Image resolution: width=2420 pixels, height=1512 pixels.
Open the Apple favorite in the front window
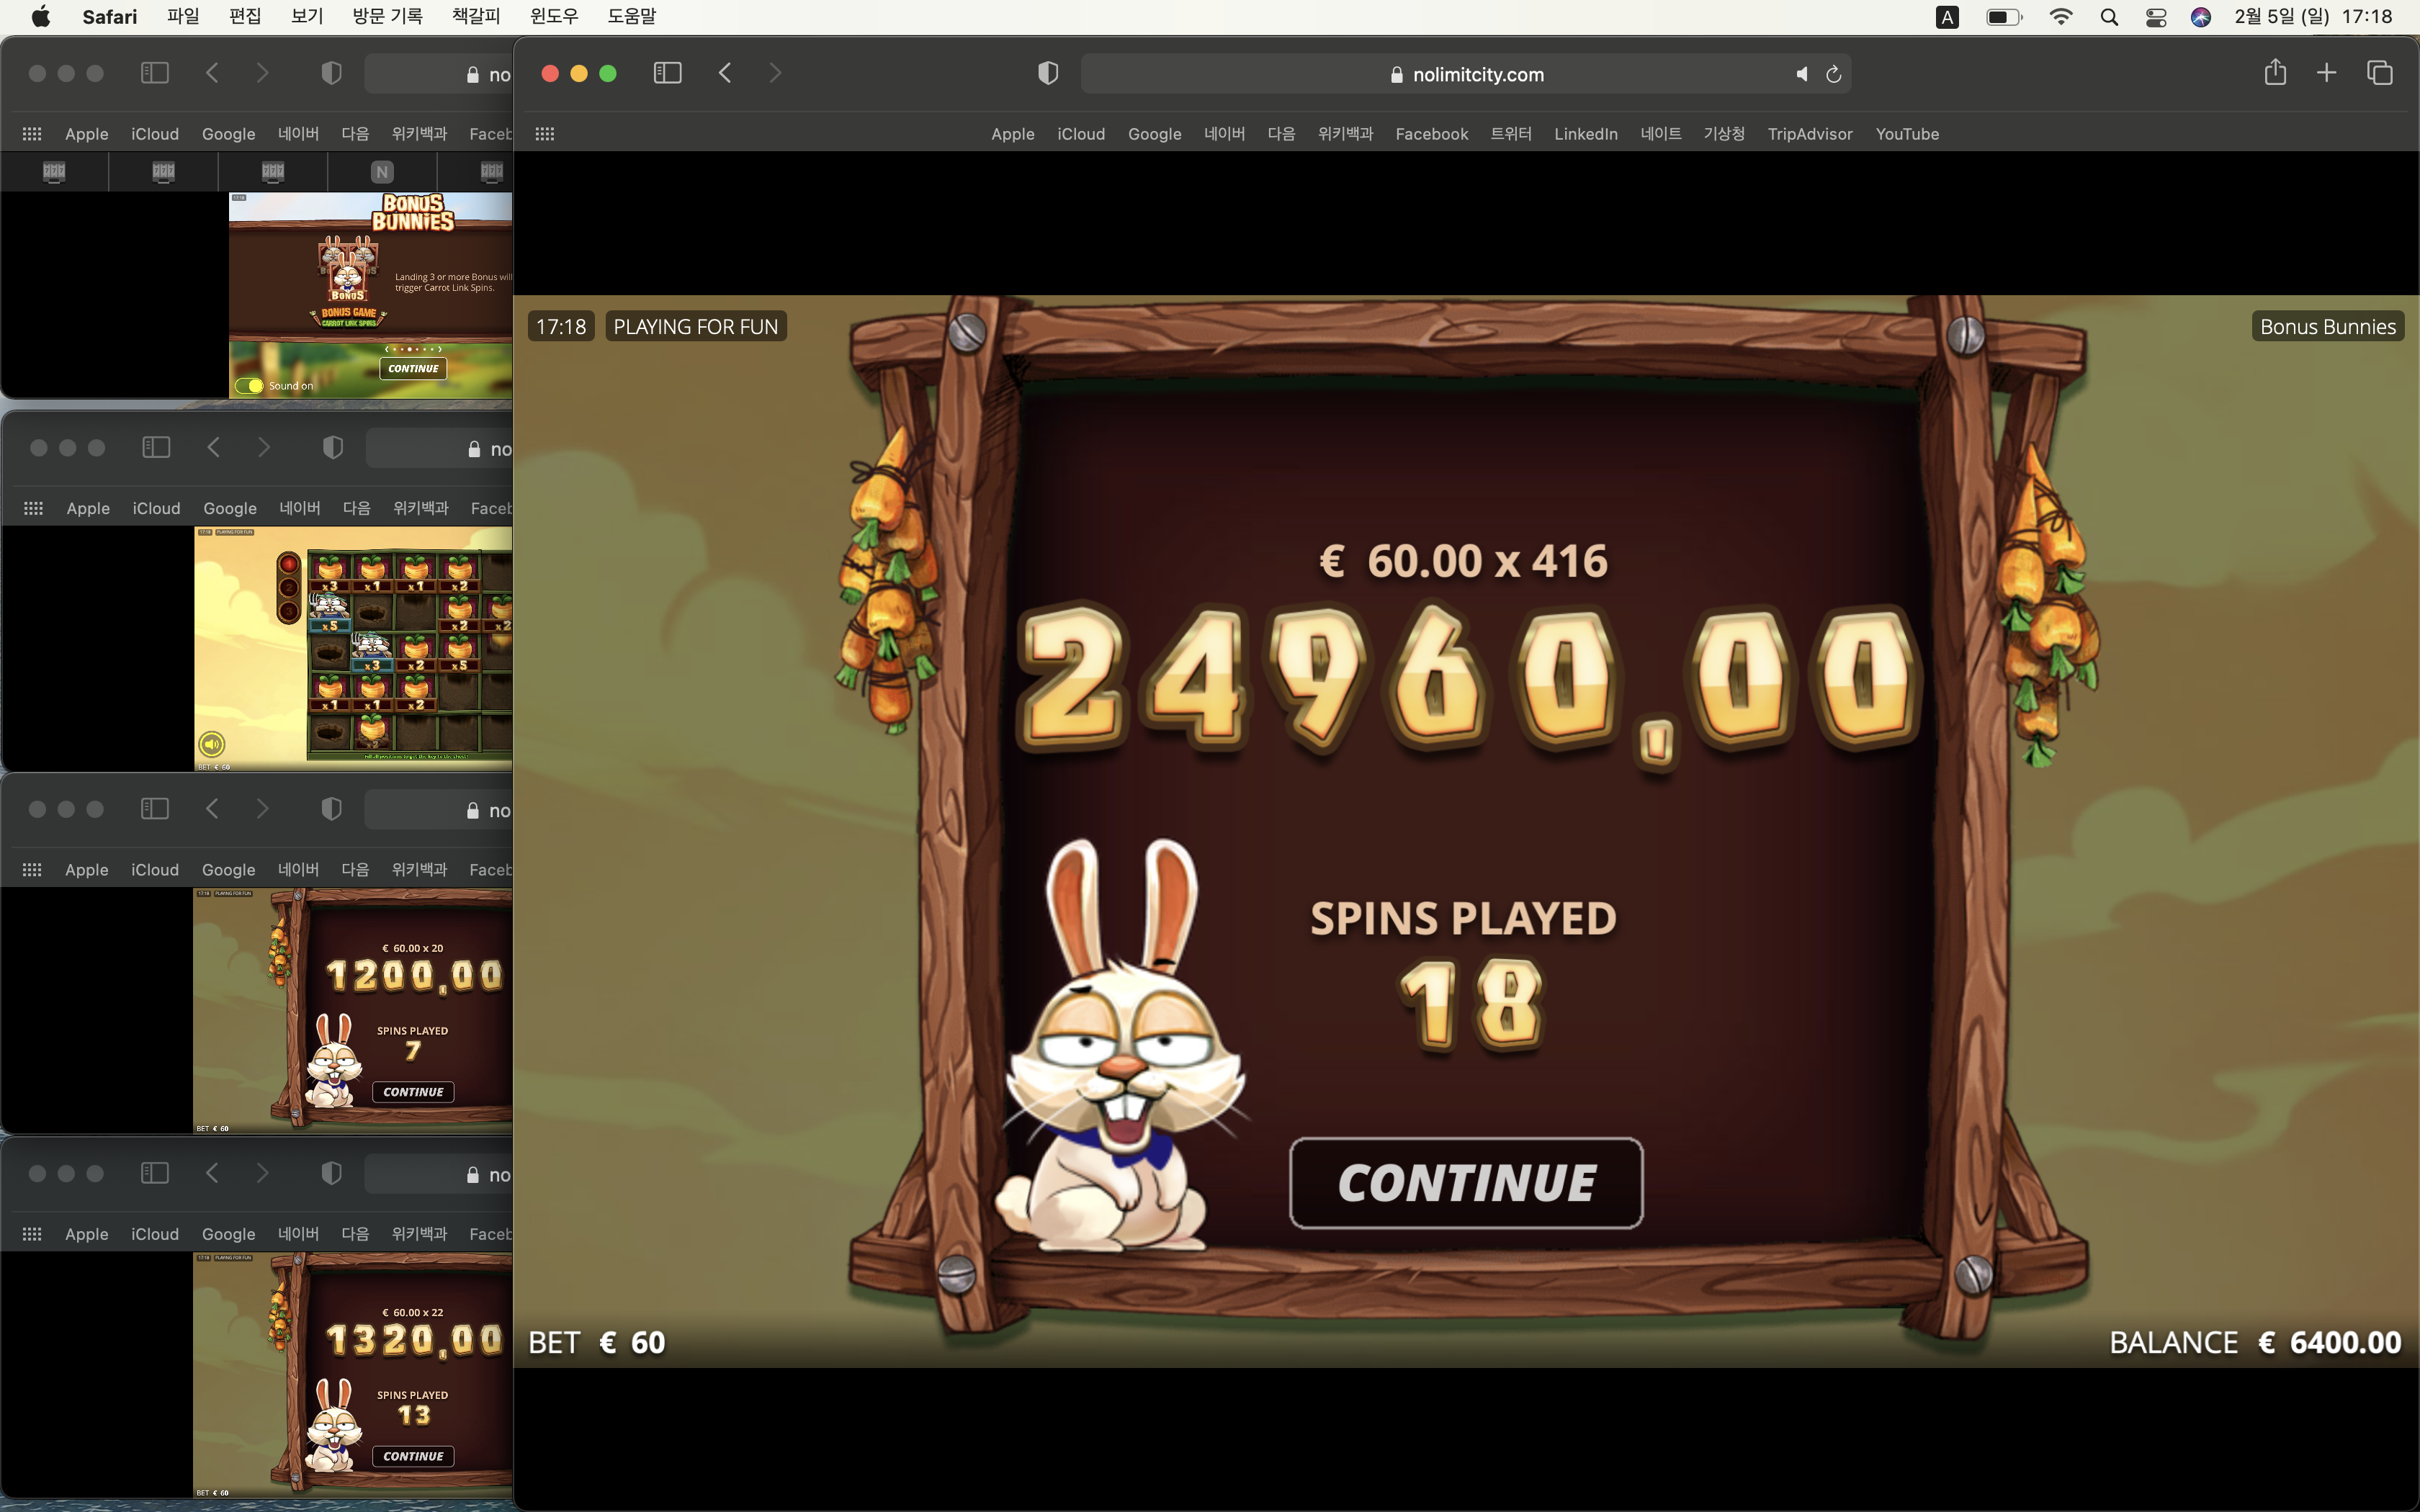tap(1012, 134)
